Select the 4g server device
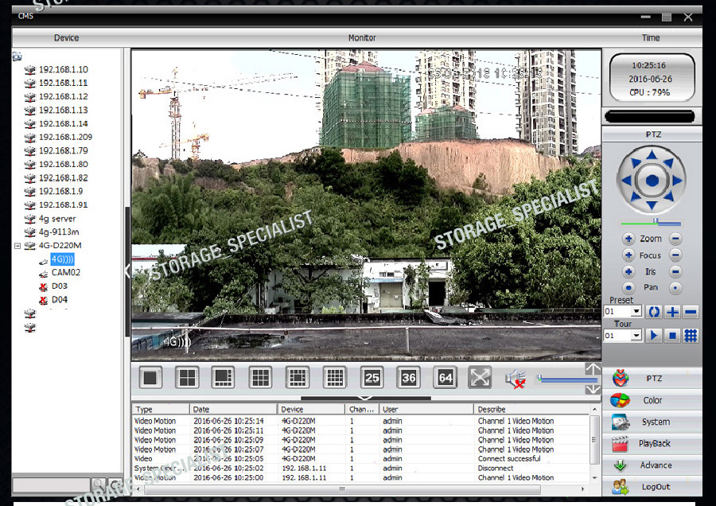The image size is (716, 506). pos(57,219)
